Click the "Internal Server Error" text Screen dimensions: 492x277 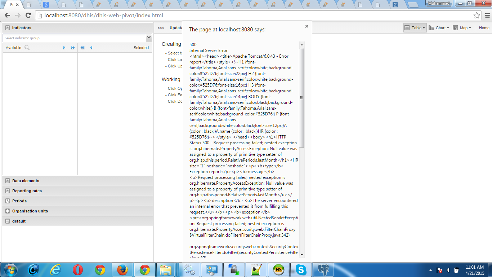click(x=208, y=50)
